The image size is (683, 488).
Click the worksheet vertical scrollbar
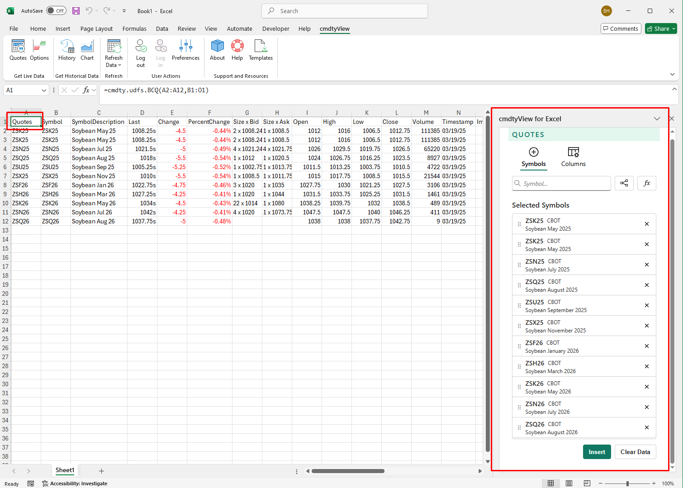point(488,284)
